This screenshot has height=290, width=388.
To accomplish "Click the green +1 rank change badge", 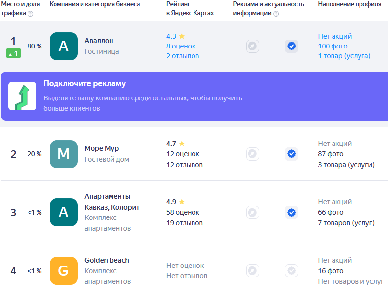I will 13,53.
